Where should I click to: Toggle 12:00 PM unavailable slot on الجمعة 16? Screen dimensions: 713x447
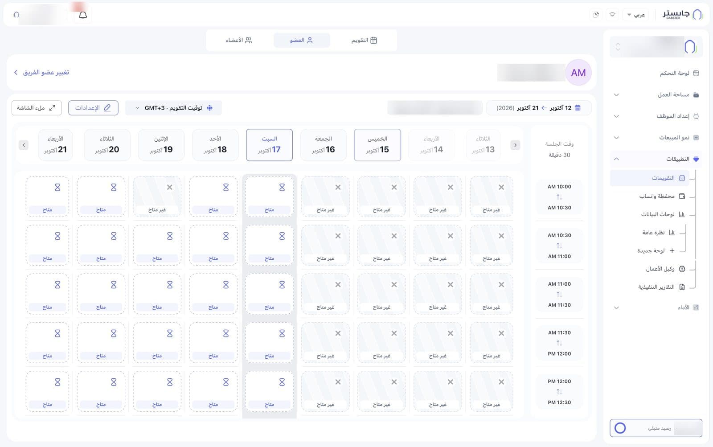tap(325, 391)
